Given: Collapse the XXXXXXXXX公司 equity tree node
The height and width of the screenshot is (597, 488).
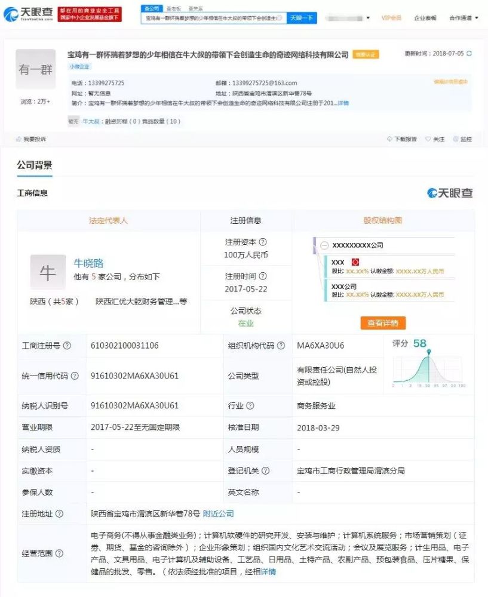Looking at the screenshot, I should [x=324, y=245].
